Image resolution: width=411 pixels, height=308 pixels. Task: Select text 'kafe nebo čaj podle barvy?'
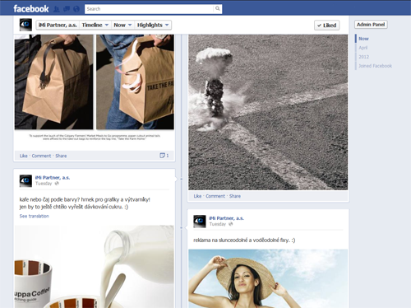(x=49, y=199)
